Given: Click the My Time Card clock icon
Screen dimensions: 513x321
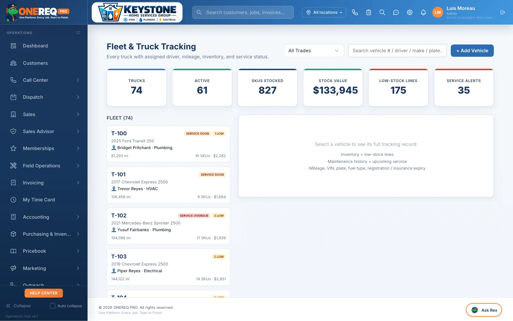Looking at the screenshot, I should coord(13,200).
